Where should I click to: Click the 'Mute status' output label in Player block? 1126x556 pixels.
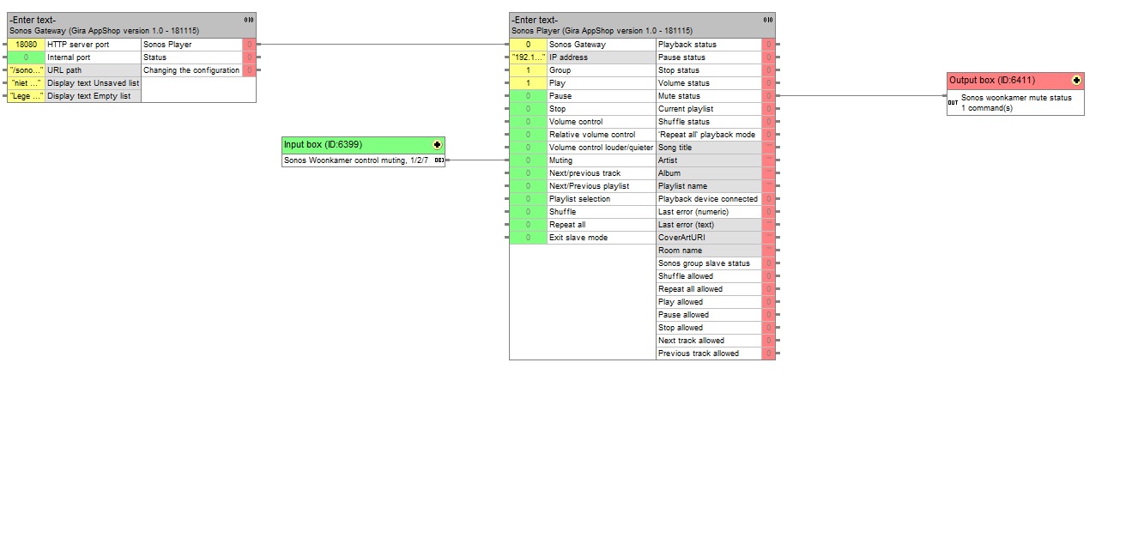[x=679, y=96]
